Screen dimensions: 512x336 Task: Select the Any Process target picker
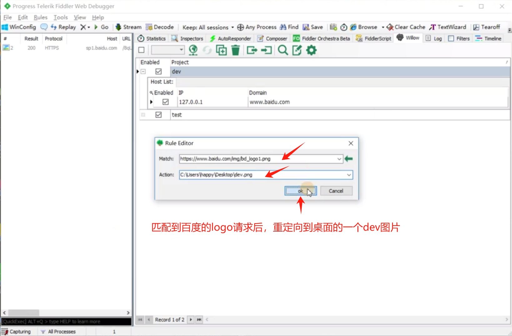point(257,27)
